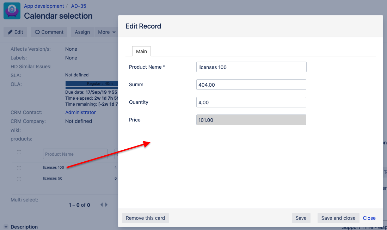Viewport: 387px width, 230px height.
Task: Check the box for licenses 100 row
Action: point(19,168)
